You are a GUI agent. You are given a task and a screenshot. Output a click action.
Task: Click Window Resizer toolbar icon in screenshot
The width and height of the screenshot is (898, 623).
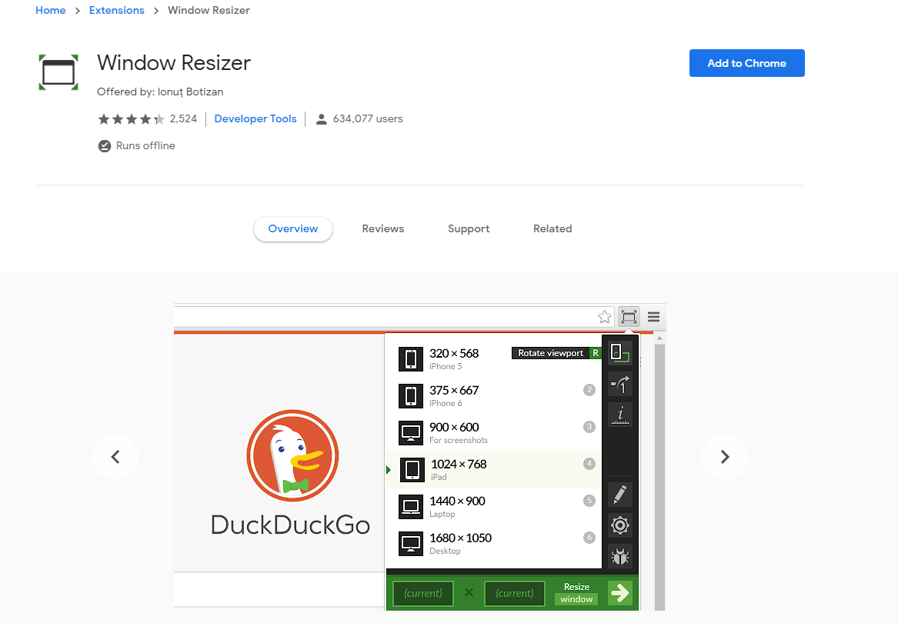(x=629, y=317)
